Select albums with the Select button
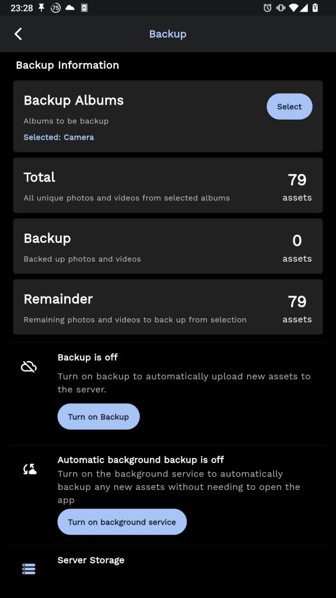 click(289, 106)
